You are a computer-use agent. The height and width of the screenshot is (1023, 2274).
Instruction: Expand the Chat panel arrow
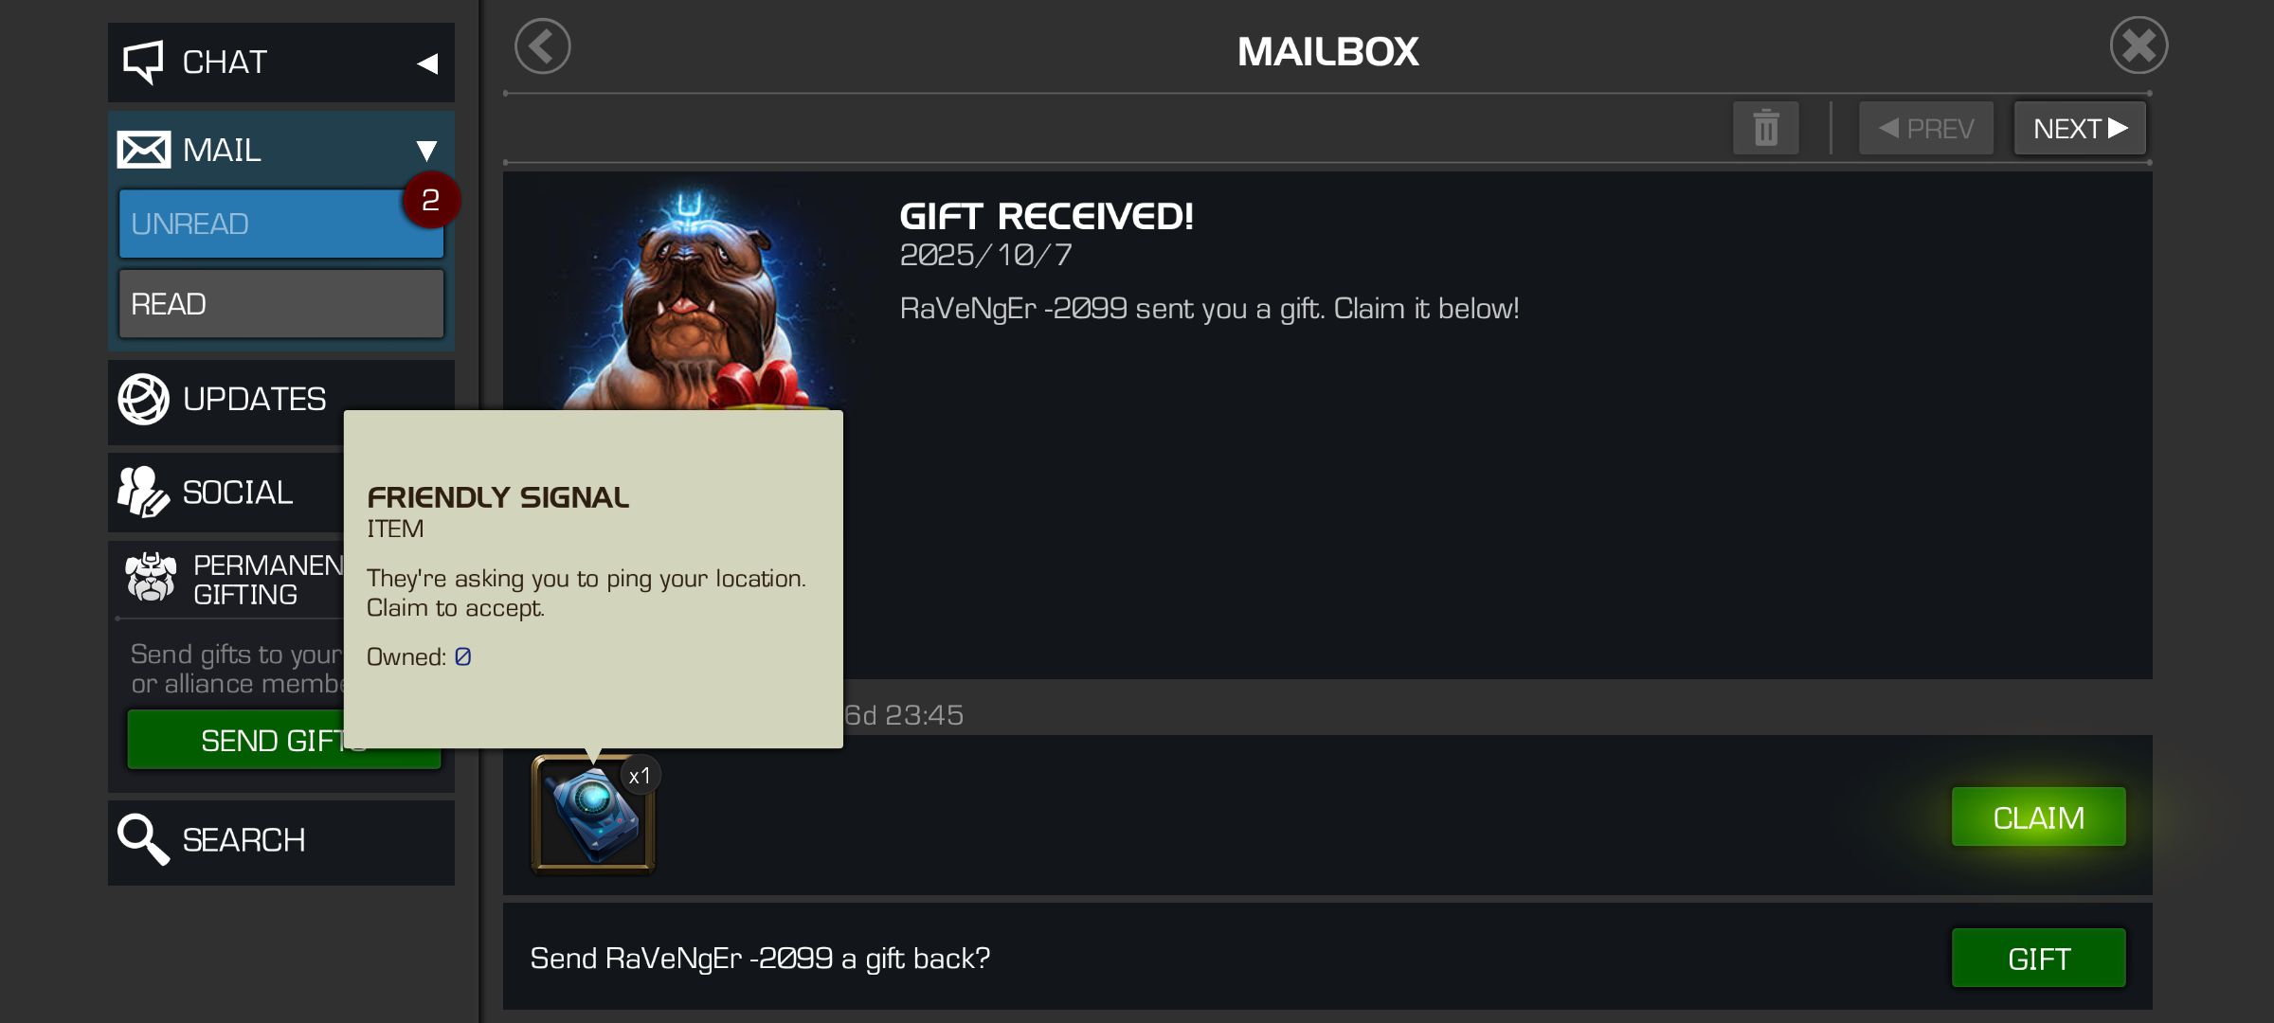427,63
